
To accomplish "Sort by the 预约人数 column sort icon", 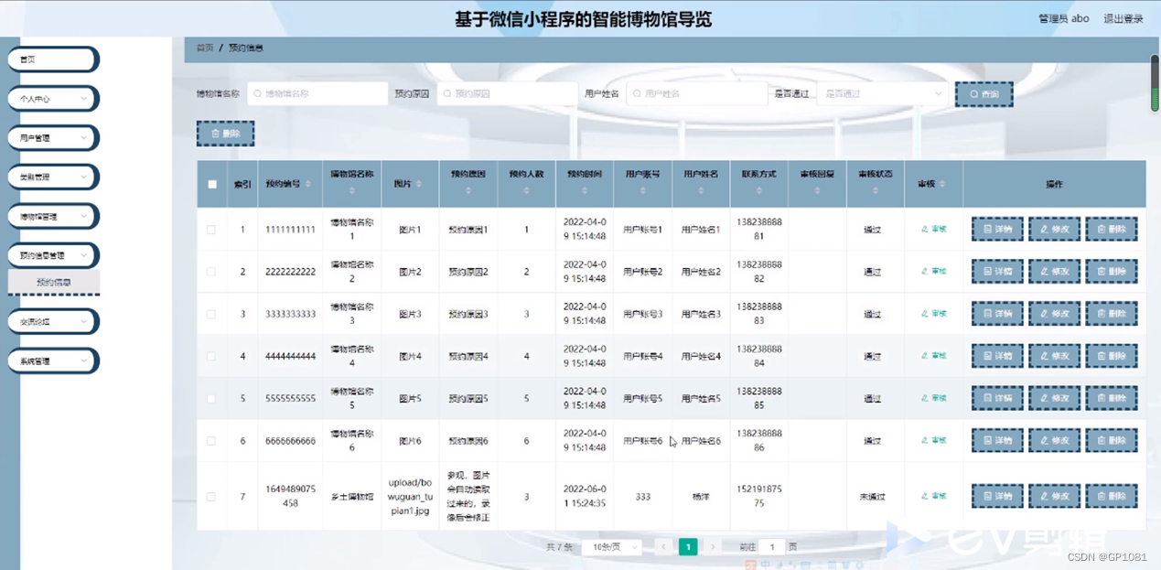I will coord(526,191).
